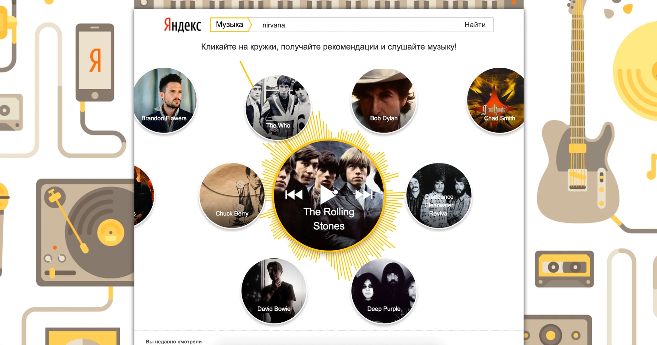
Task: Go back to the previous track
Action: [x=294, y=195]
